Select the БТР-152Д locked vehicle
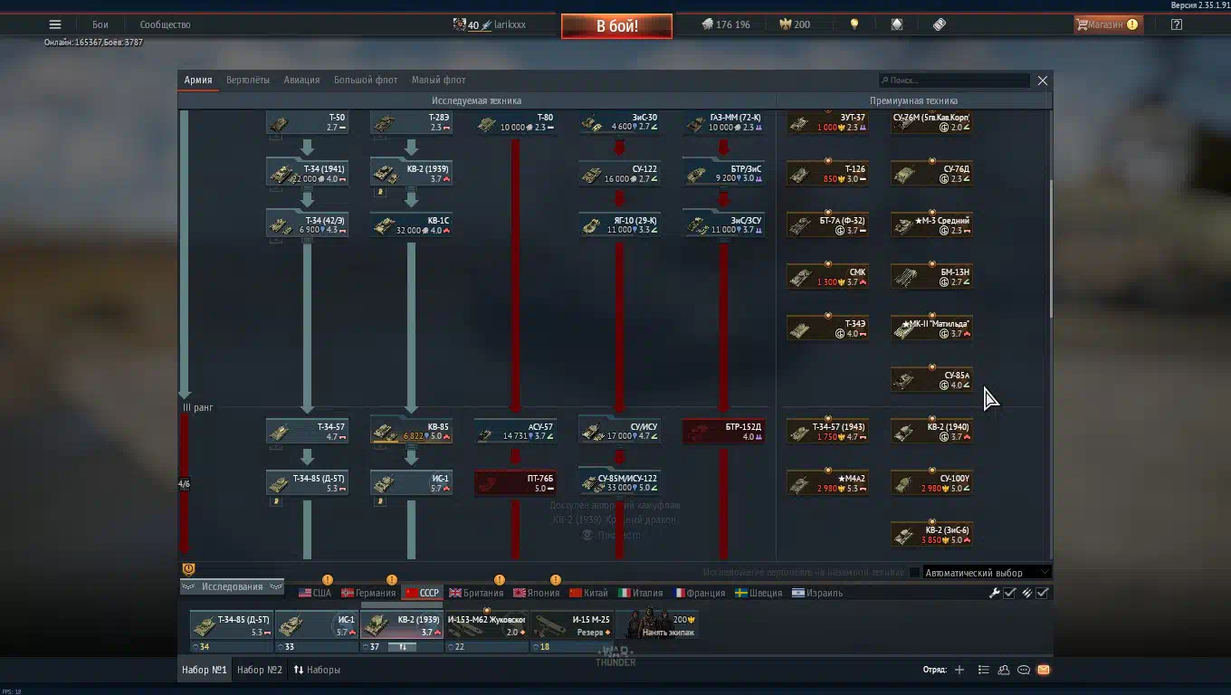 (723, 431)
